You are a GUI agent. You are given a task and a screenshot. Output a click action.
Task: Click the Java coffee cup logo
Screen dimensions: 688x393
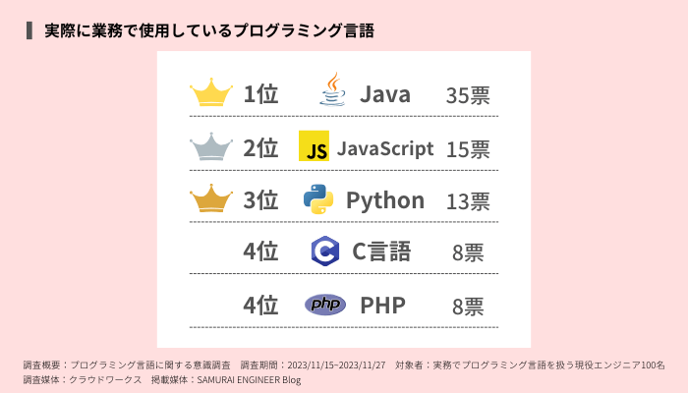tap(332, 89)
